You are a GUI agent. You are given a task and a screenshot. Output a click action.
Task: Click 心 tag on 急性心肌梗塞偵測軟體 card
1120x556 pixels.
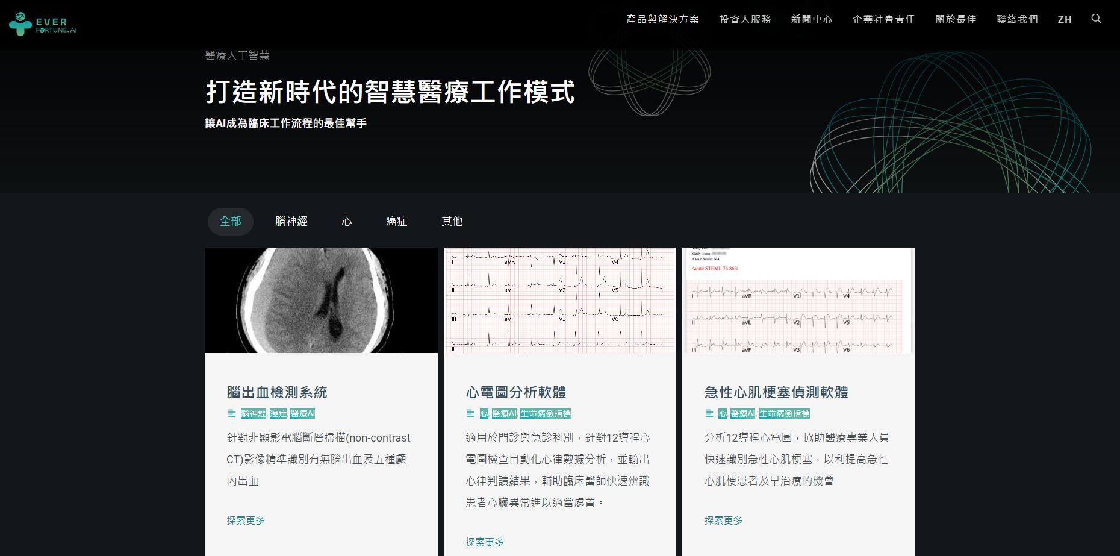pos(723,413)
